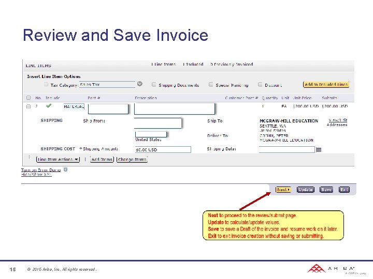373x279 pixels.
Task: Check the Special Handling option
Action: coord(211,84)
